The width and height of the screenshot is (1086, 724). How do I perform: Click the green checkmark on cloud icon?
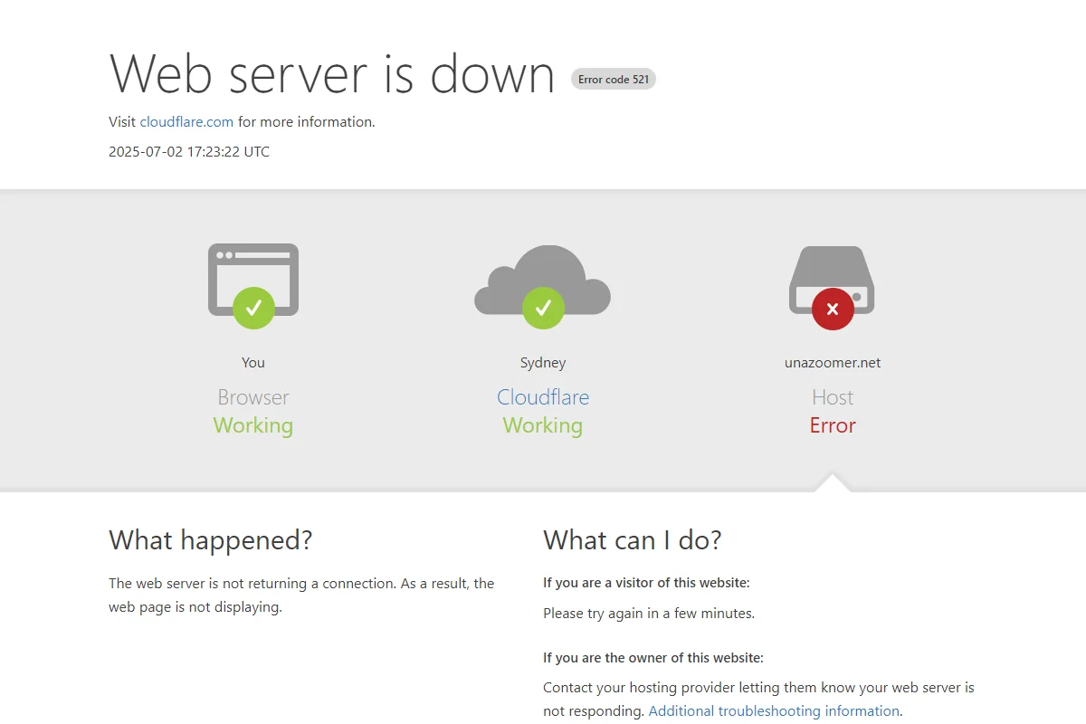click(x=543, y=308)
